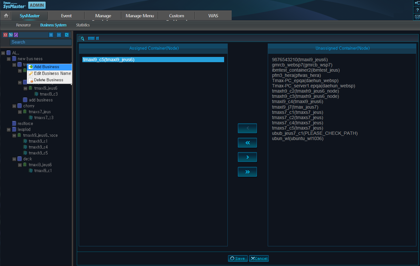Choose Add Business from the context menu
The width and height of the screenshot is (420, 266).
coord(50,67)
